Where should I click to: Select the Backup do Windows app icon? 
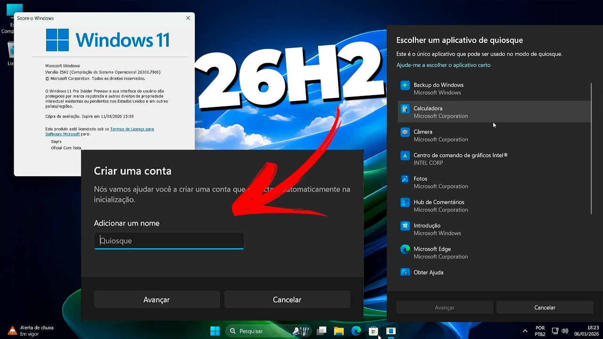click(x=405, y=85)
